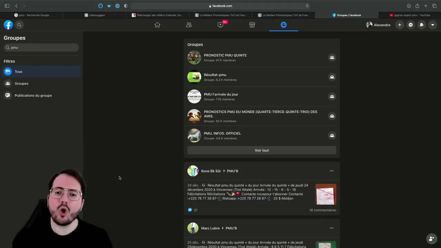The image size is (441, 248).
Task: Open the PMU. INFOS. OFFICIEL group link
Action: click(x=222, y=133)
